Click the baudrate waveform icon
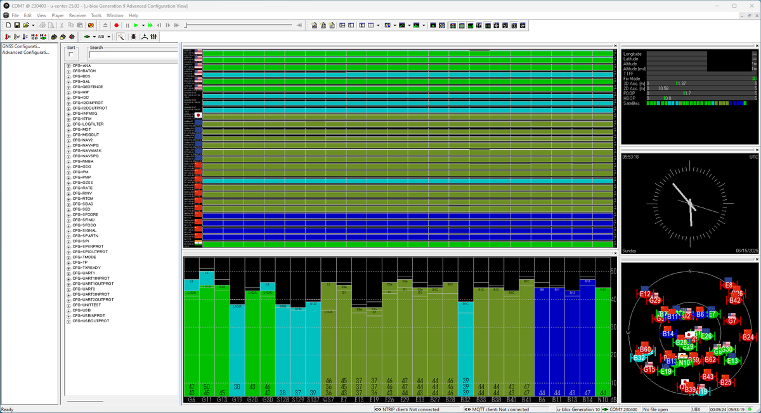 click(101, 37)
